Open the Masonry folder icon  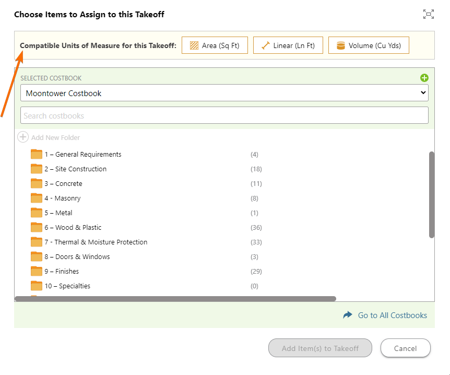pyautogui.click(x=37, y=198)
